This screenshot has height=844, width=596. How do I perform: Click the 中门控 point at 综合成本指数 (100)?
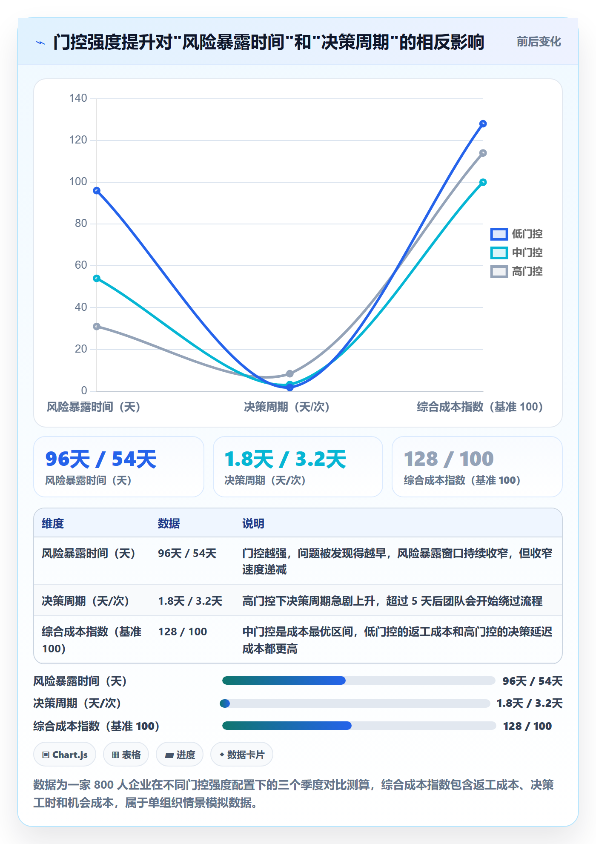click(483, 182)
